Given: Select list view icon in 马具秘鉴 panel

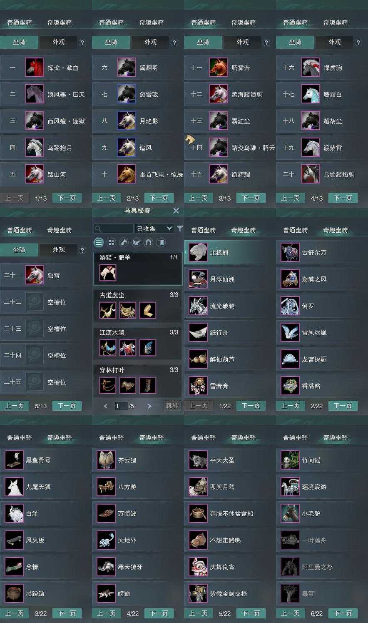Looking at the screenshot, I should tap(99, 242).
